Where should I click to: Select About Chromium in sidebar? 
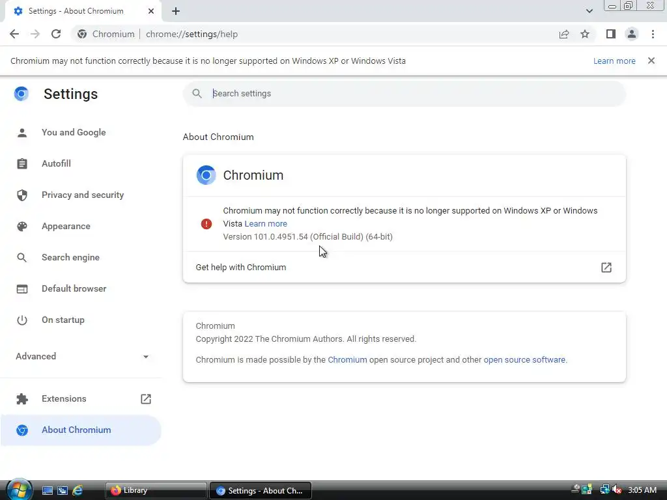[81, 430]
